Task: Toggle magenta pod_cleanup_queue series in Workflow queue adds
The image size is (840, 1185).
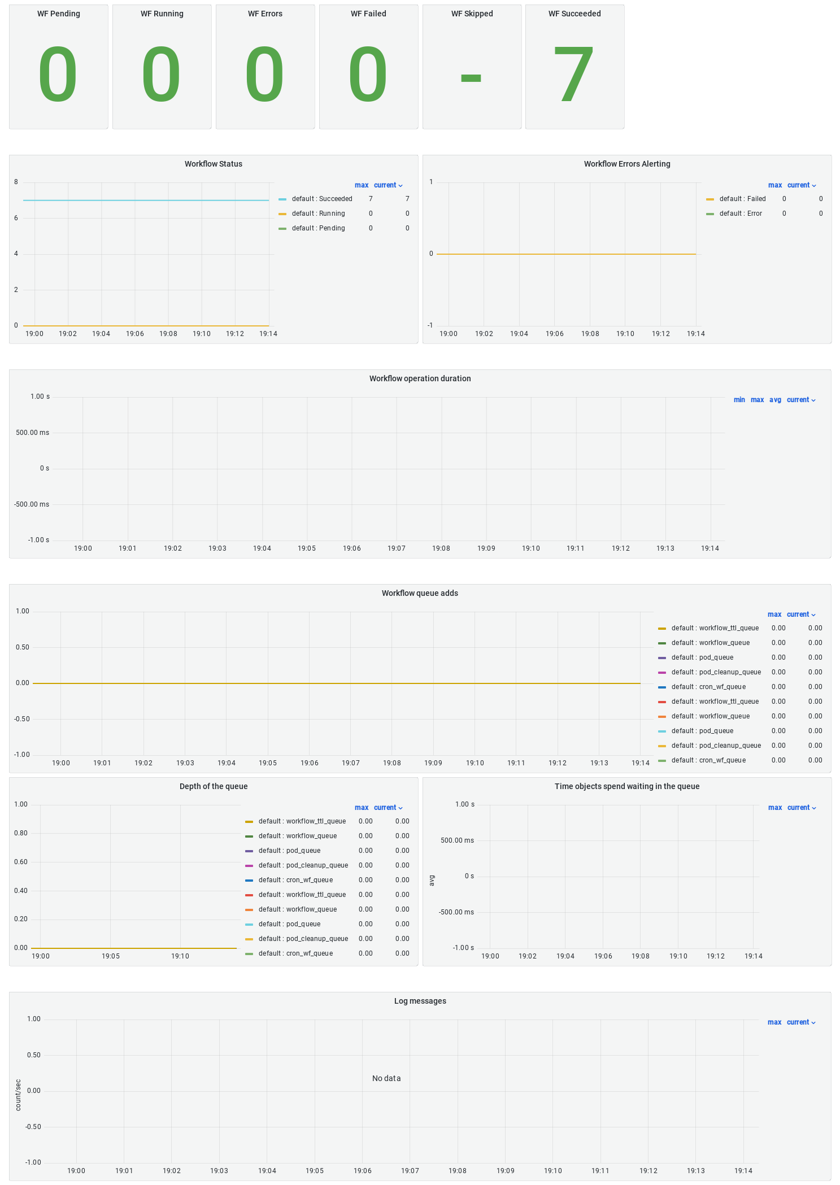Action: (x=716, y=672)
